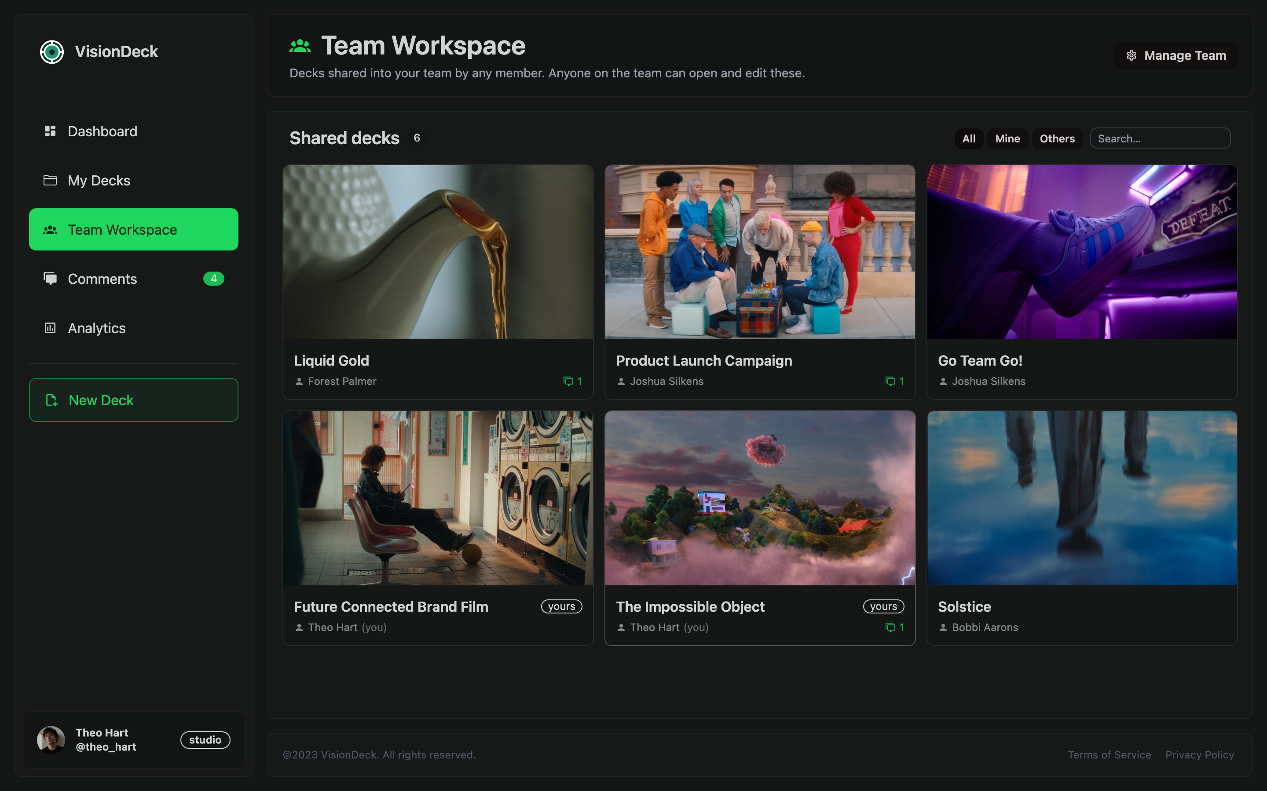
Task: Filter shared decks by All
Action: (969, 138)
